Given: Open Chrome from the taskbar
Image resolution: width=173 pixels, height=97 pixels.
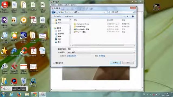Looking at the screenshot, I should 35,95.
